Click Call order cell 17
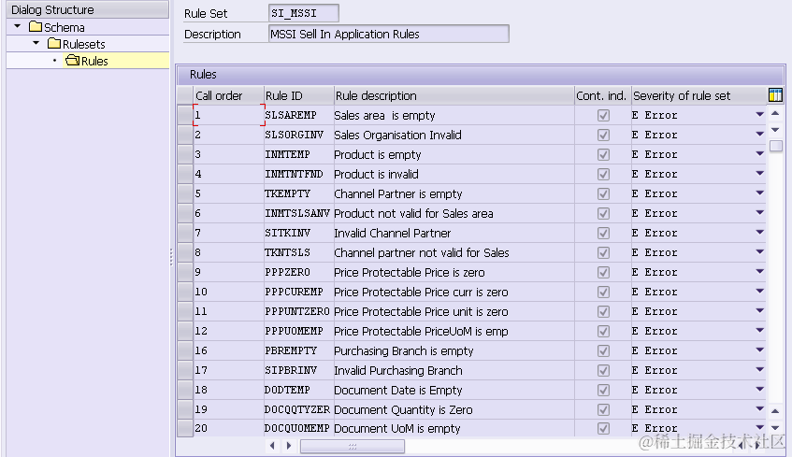The width and height of the screenshot is (792, 457). tap(229, 370)
